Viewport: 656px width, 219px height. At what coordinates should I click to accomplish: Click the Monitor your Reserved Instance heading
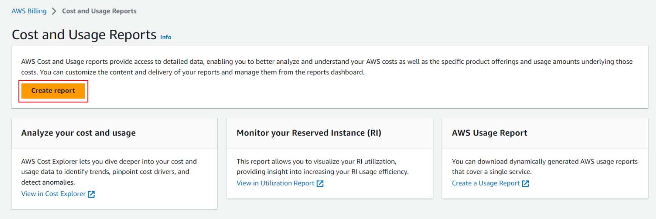pyautogui.click(x=309, y=133)
